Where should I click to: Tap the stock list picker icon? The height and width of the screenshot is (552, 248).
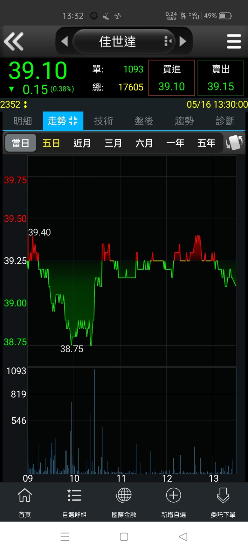pos(168,41)
